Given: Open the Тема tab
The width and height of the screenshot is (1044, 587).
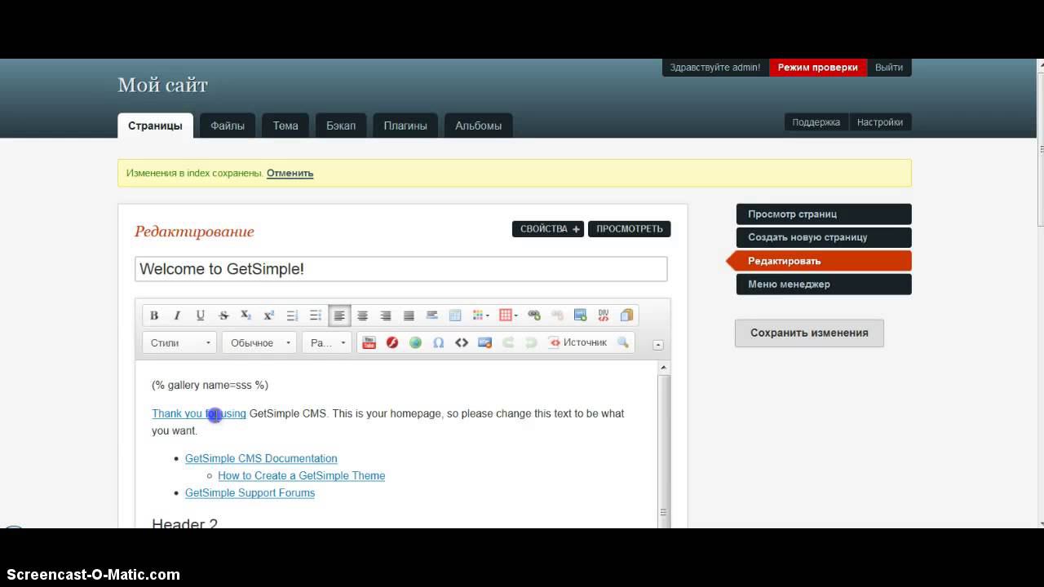Looking at the screenshot, I should (285, 126).
